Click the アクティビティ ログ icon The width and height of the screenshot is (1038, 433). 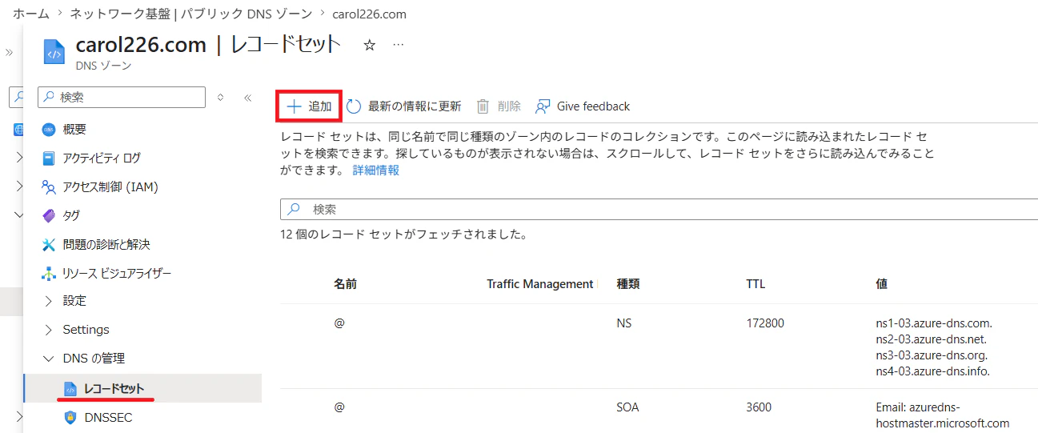point(49,158)
